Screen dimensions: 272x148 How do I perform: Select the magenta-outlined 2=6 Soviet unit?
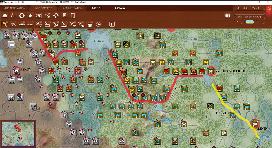click(78, 71)
